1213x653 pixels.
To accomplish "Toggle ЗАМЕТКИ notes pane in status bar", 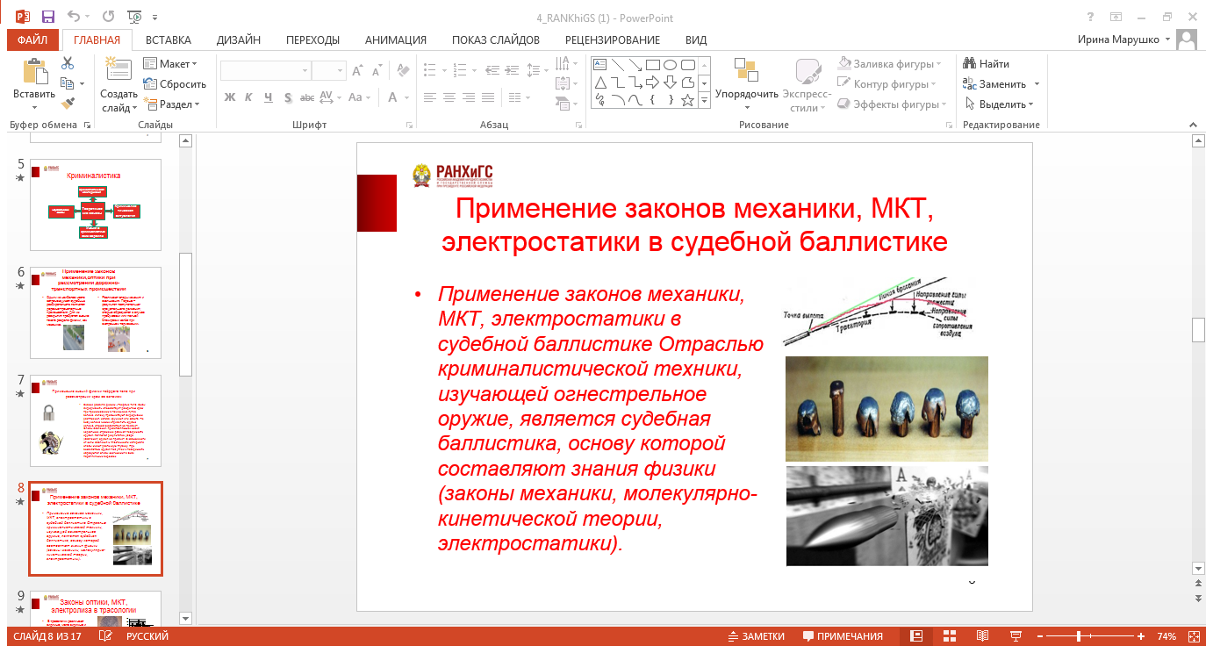I will point(756,636).
